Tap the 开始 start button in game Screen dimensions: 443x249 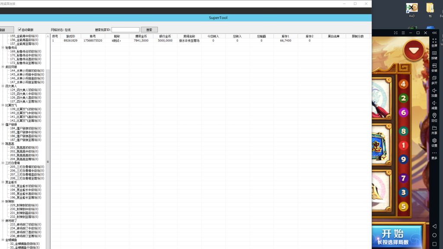pos(397,236)
